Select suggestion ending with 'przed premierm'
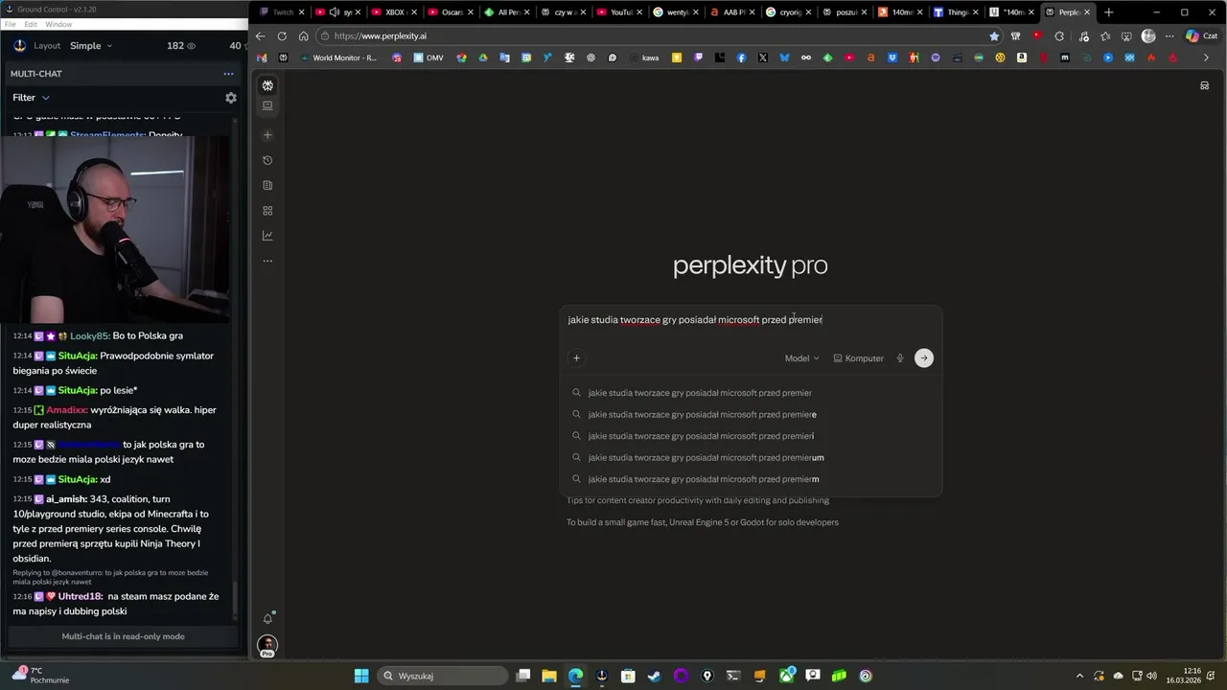 [751, 479]
